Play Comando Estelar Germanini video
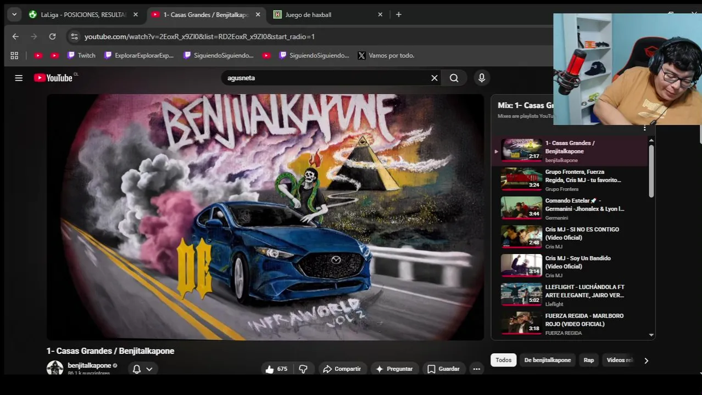The width and height of the screenshot is (702, 395). tap(570, 208)
